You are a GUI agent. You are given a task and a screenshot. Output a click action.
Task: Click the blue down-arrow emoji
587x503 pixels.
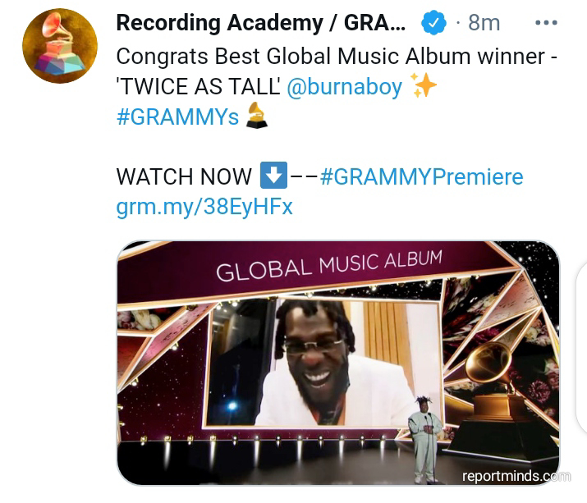[273, 175]
